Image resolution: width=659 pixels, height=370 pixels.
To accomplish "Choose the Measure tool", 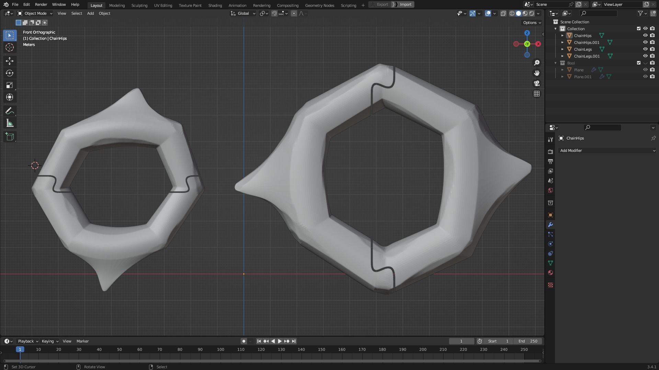I will click(10, 123).
